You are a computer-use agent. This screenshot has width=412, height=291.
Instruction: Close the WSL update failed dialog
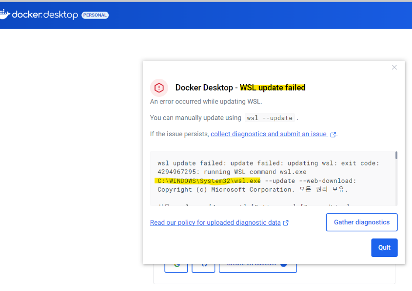click(x=394, y=67)
